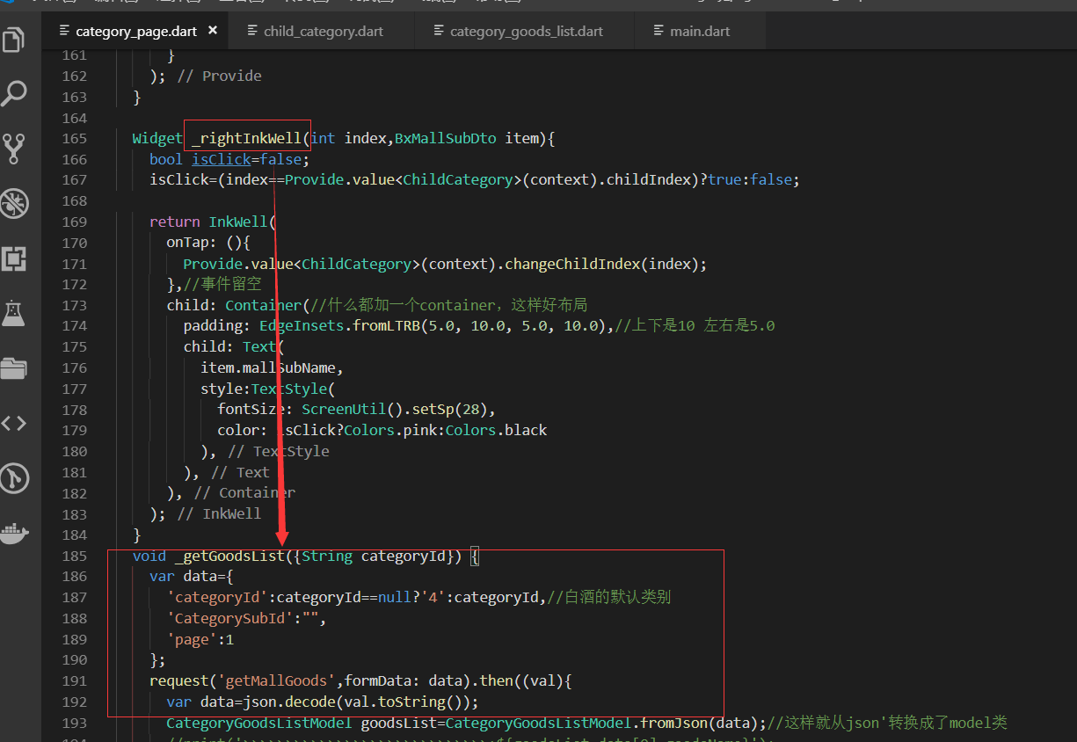Switch to the category_goods_list.dart tab
1077x742 pixels.
click(x=526, y=31)
